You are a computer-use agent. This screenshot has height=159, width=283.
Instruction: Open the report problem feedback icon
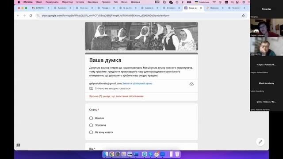(x=18, y=145)
